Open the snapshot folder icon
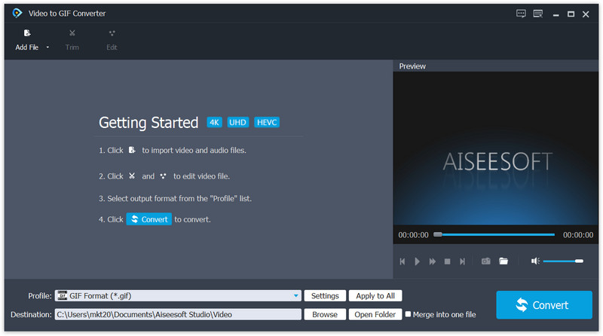Screen dimensions: 603x336 tap(504, 261)
